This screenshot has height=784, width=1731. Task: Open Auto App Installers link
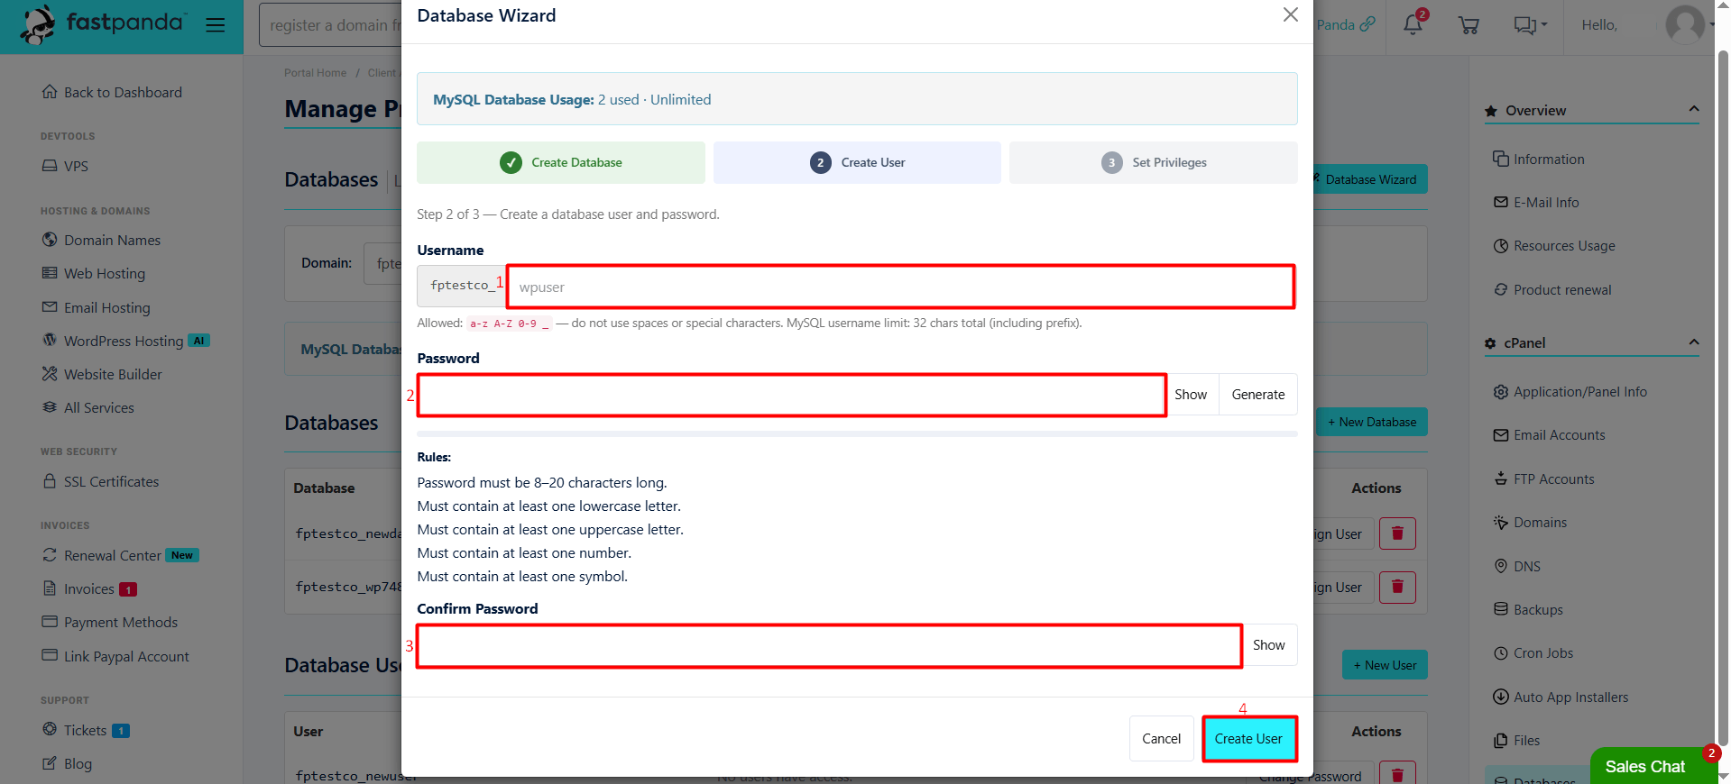(x=1561, y=697)
